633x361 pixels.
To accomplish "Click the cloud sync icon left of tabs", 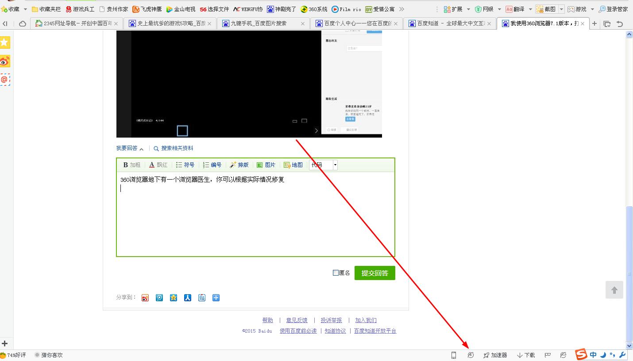I will tap(22, 23).
